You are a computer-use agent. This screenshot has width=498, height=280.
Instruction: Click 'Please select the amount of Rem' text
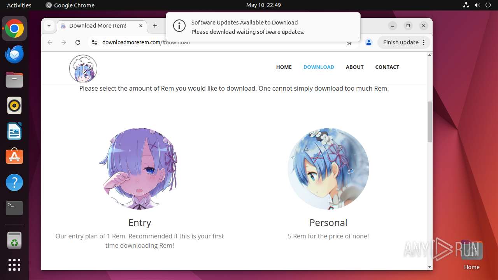click(x=234, y=88)
